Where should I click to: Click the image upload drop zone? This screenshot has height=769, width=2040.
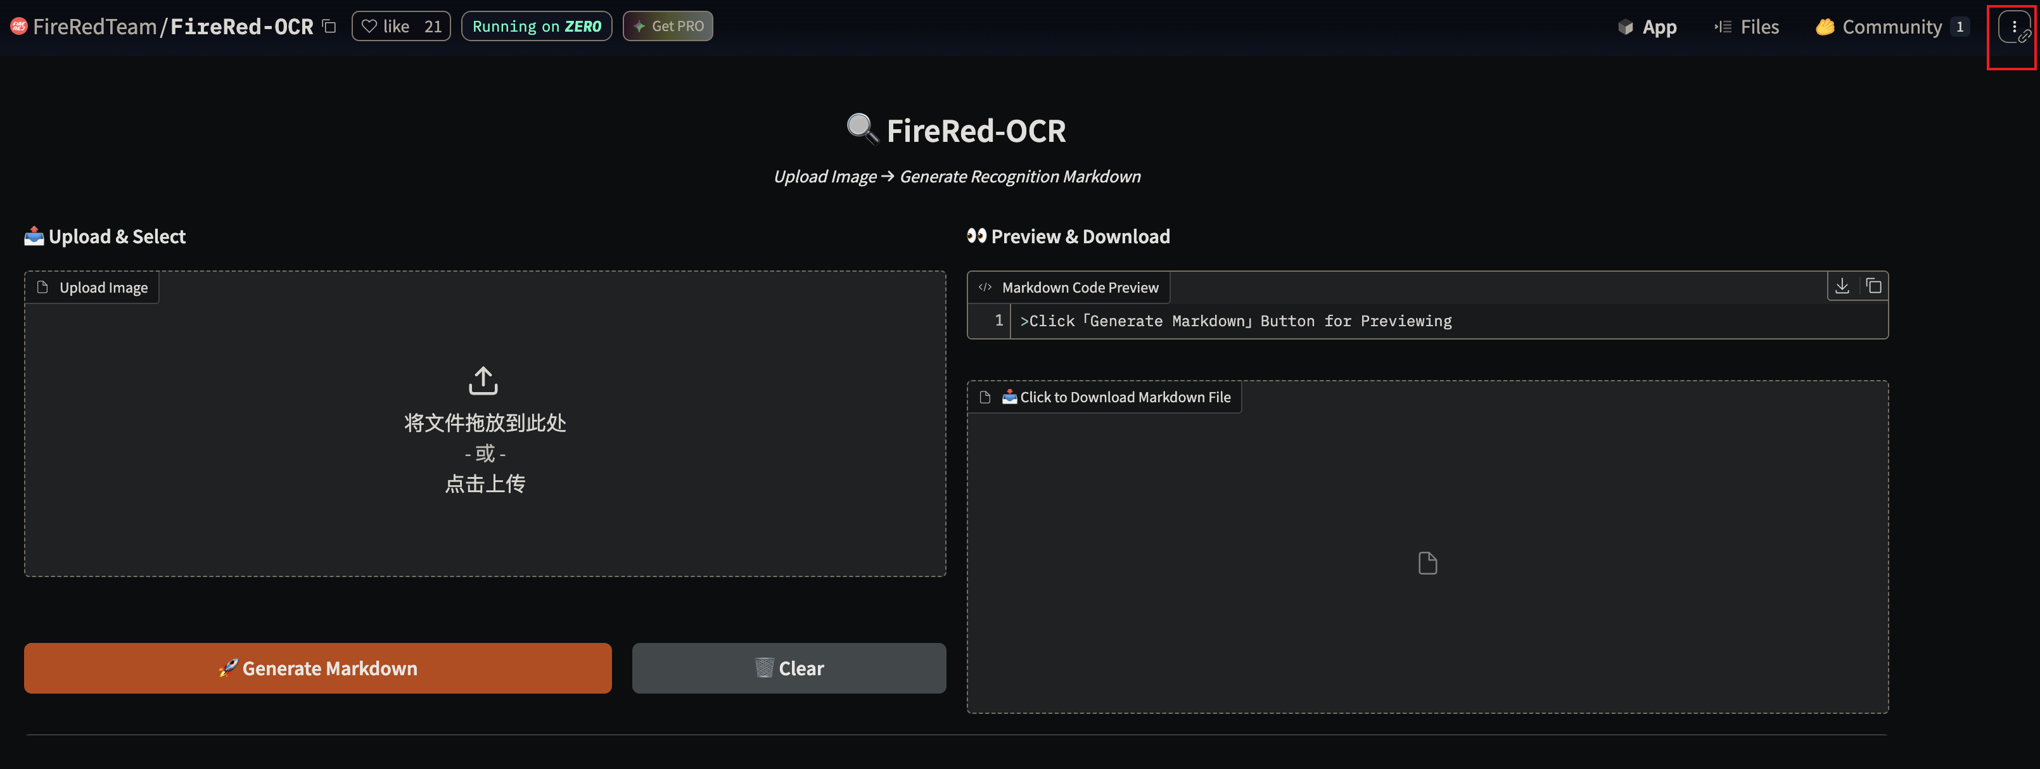point(485,424)
